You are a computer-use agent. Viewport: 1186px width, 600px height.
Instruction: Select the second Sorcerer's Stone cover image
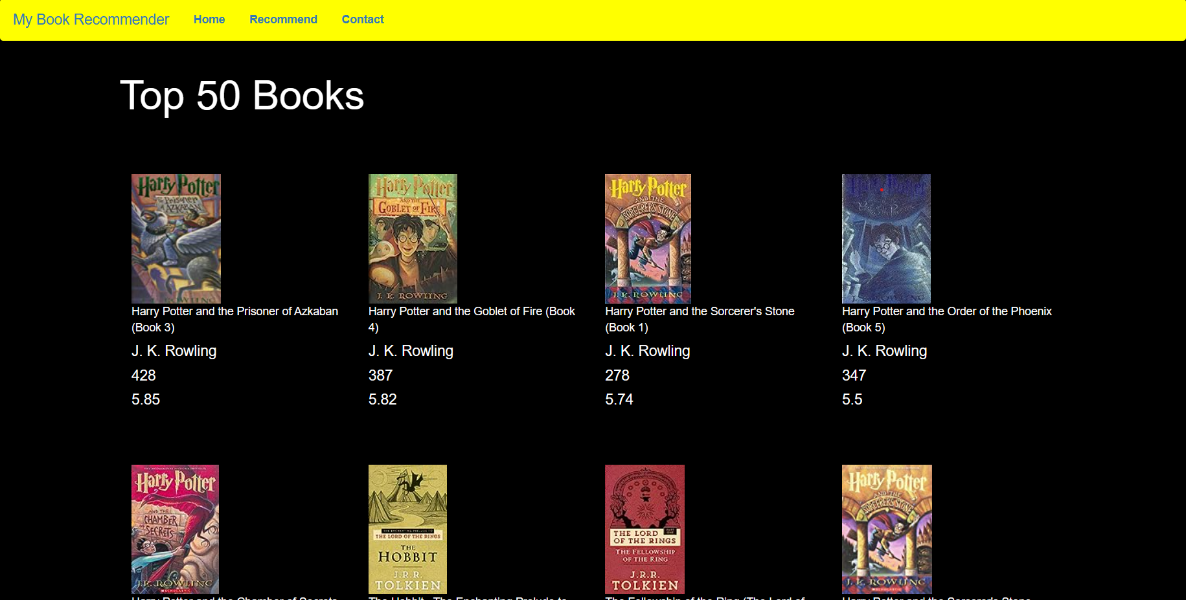pos(886,529)
